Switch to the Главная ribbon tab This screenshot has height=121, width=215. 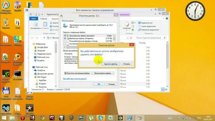(x=44, y=19)
